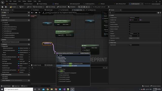Open the Compiler Results tab
162x91 pixels.
[36, 65]
